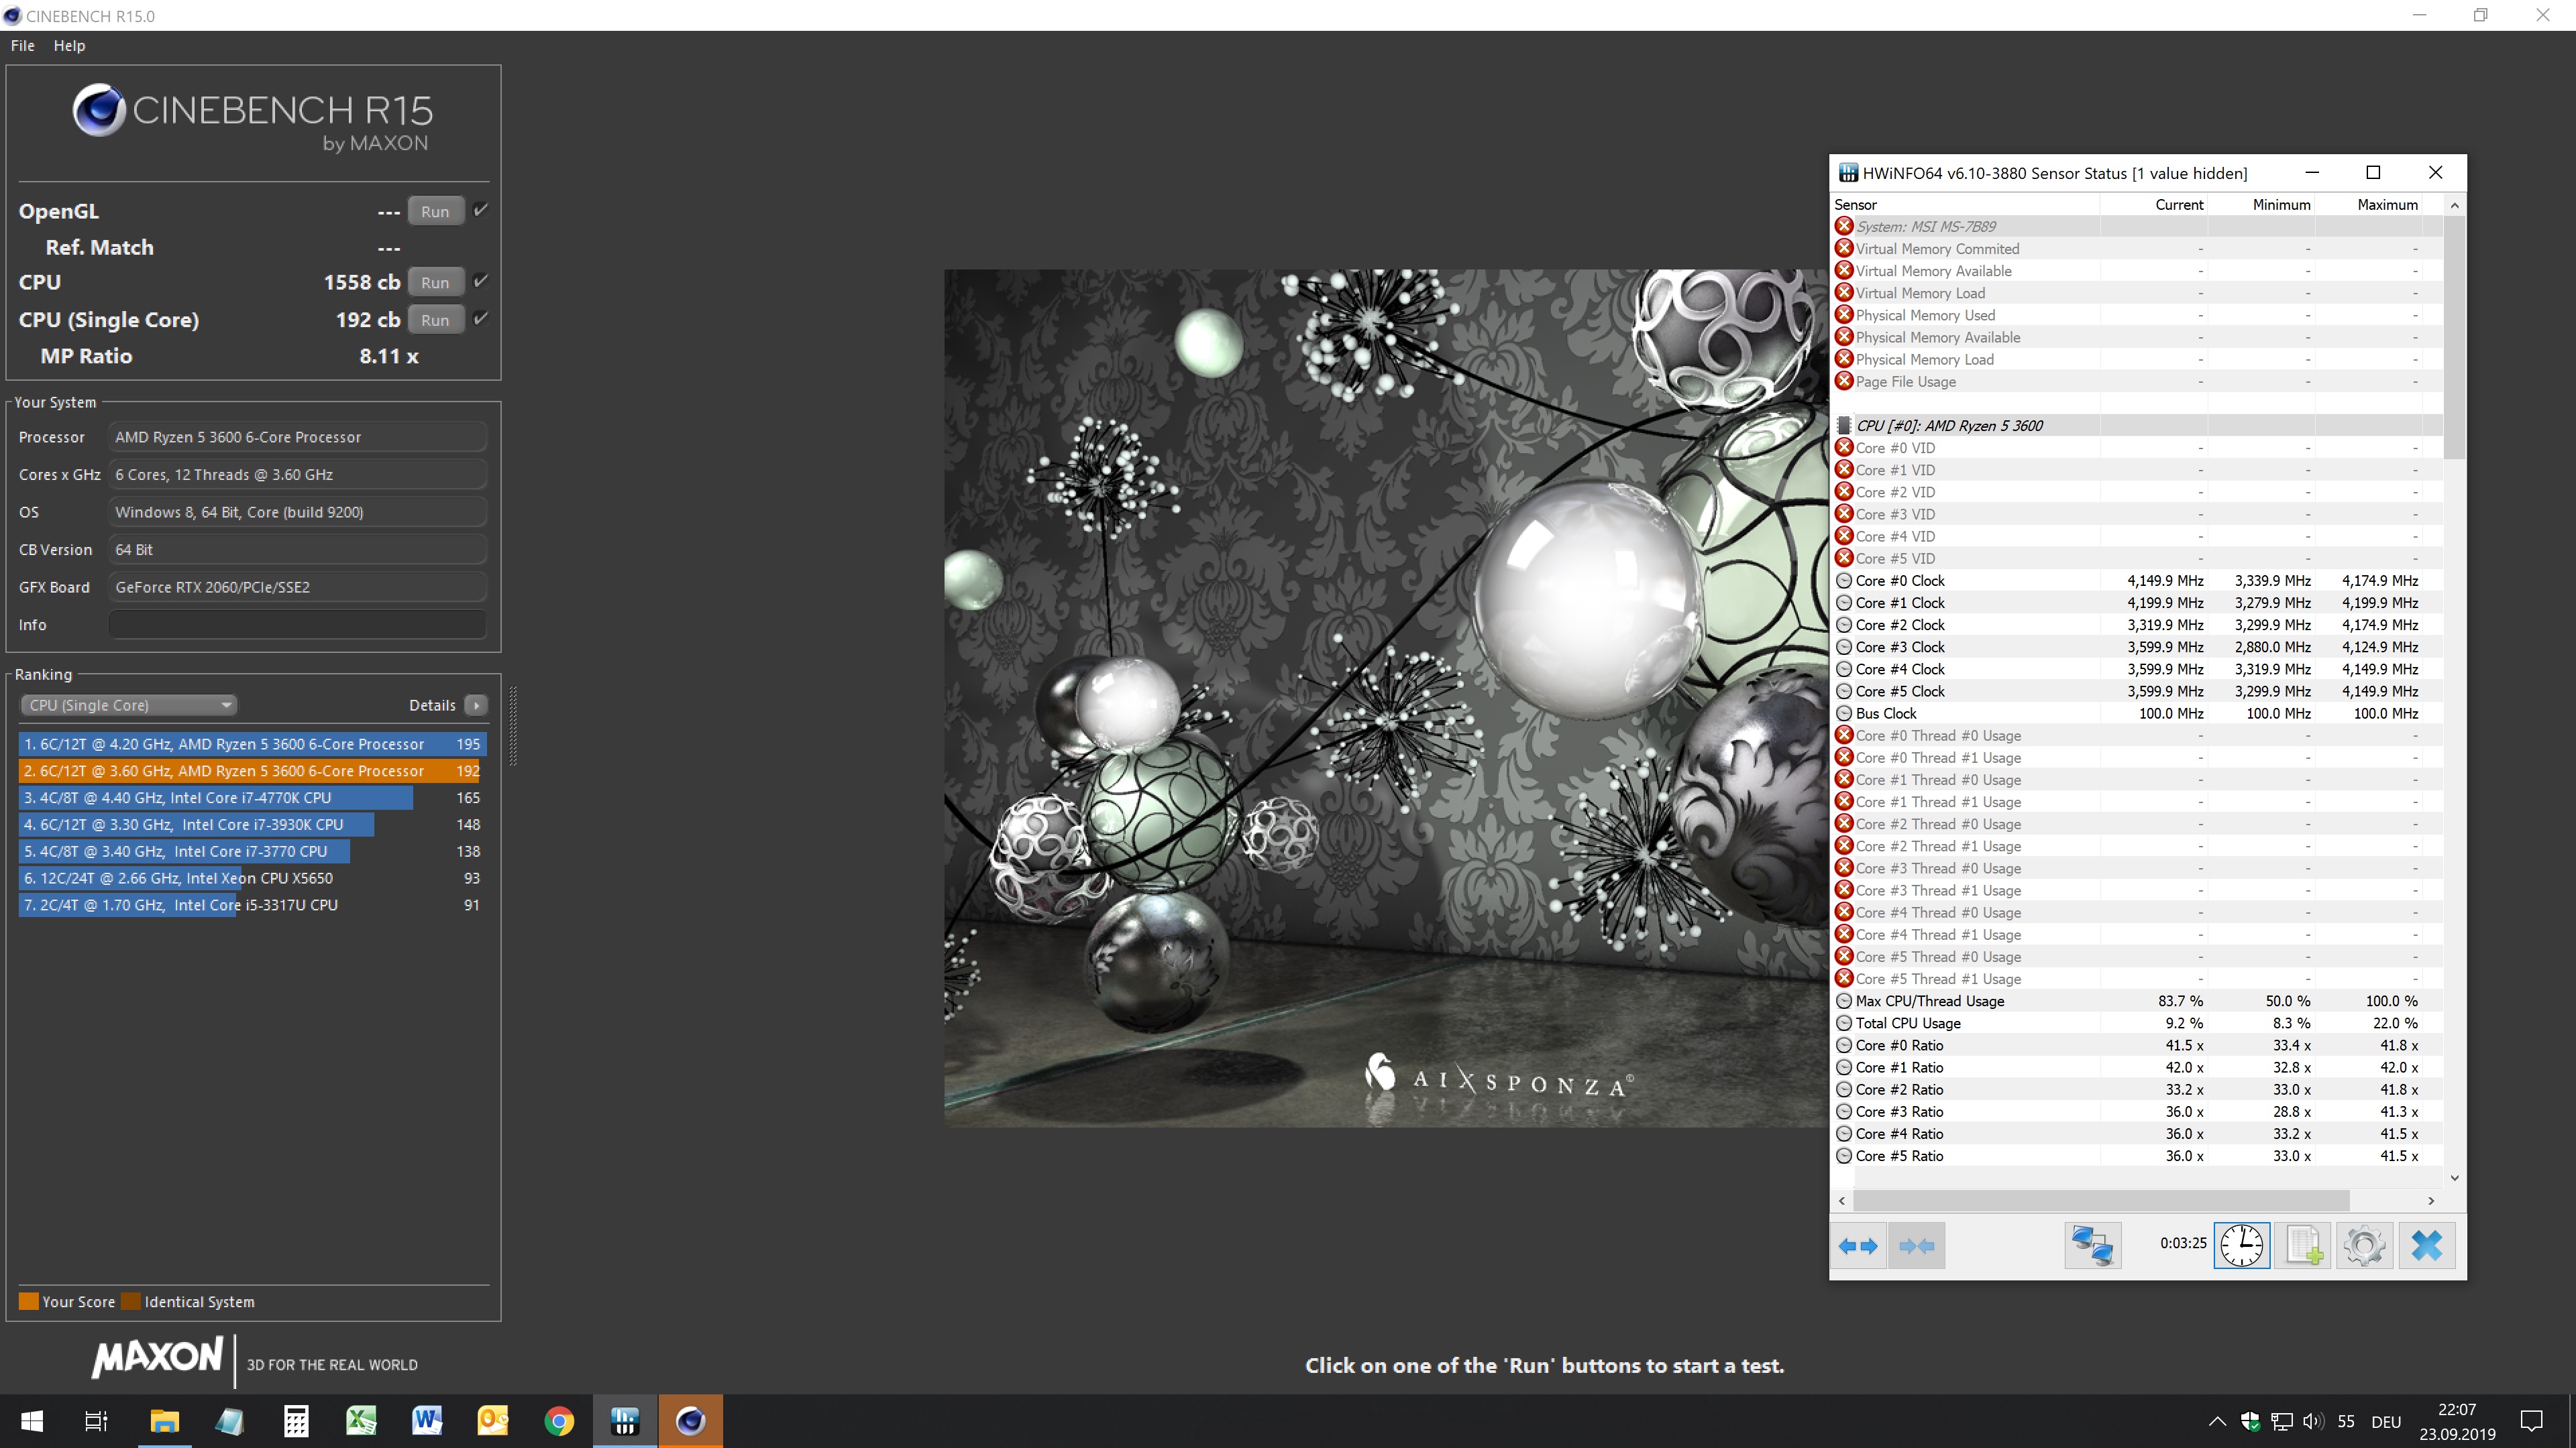Toggle the CPU Single Core checkbox
Viewport: 2576px width, 1448px height.
481,319
